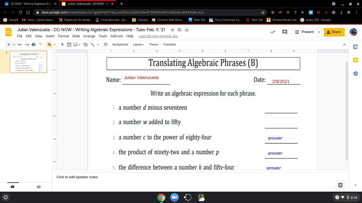This screenshot has width=362, height=203.
Task: Switch to grid view
Action: pos(39,187)
